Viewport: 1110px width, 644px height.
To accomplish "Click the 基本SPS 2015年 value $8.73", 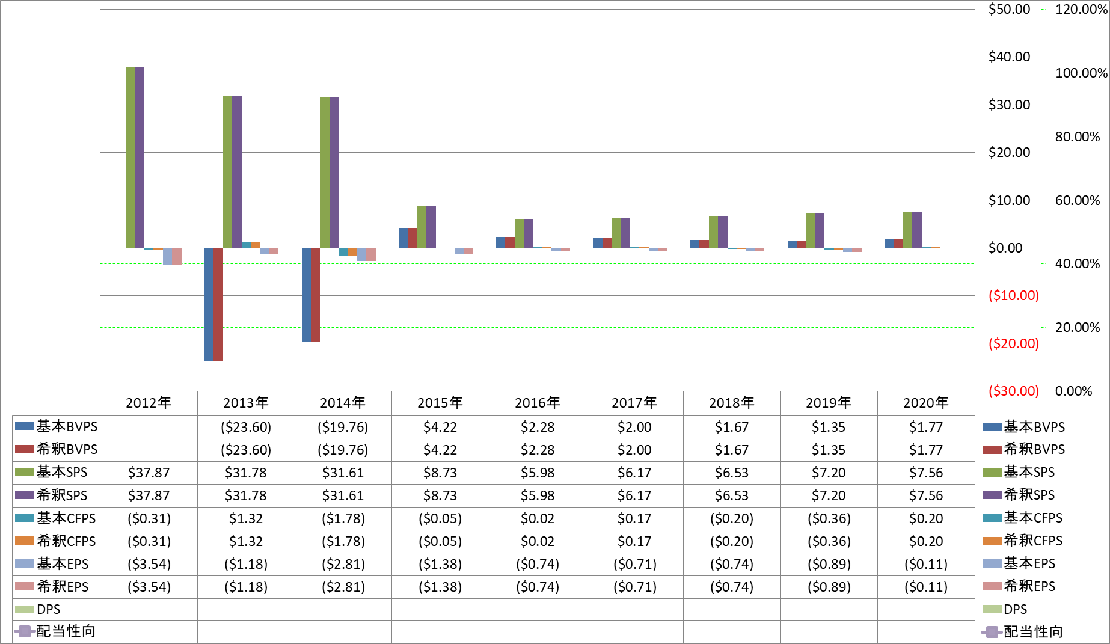I will (440, 473).
